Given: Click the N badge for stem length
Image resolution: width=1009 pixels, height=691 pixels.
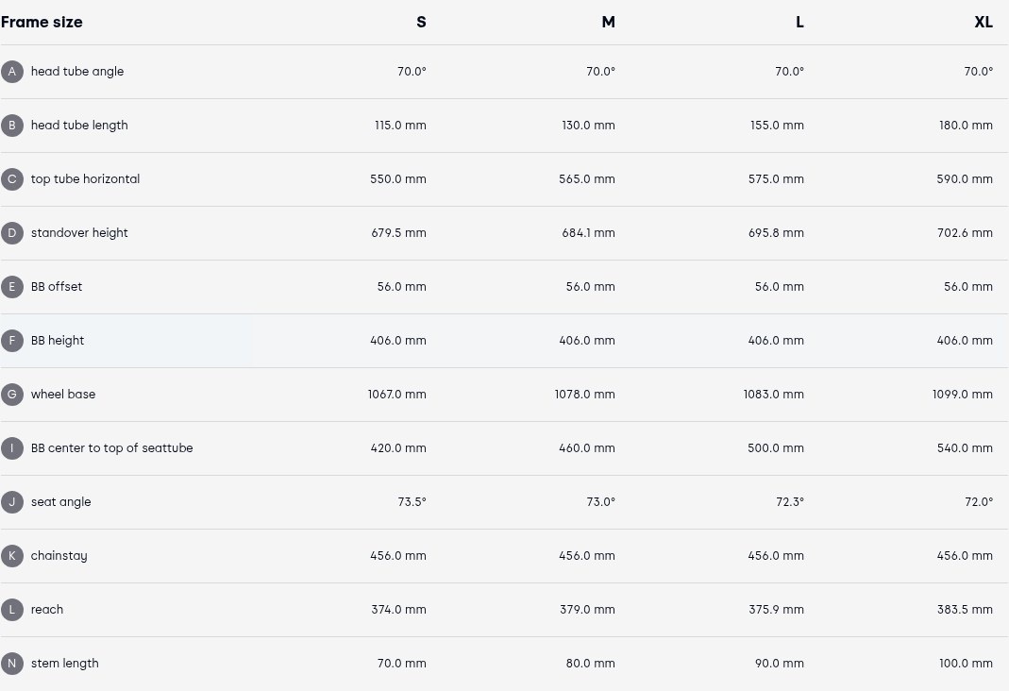Looking at the screenshot, I should [x=11, y=664].
